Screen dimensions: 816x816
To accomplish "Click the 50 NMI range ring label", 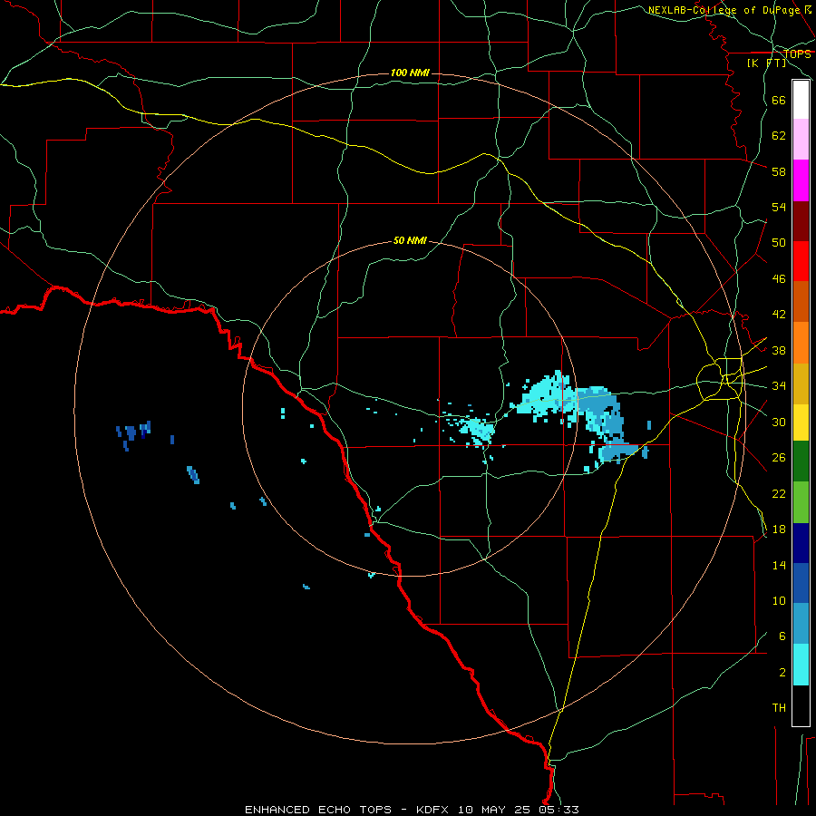I will (410, 240).
